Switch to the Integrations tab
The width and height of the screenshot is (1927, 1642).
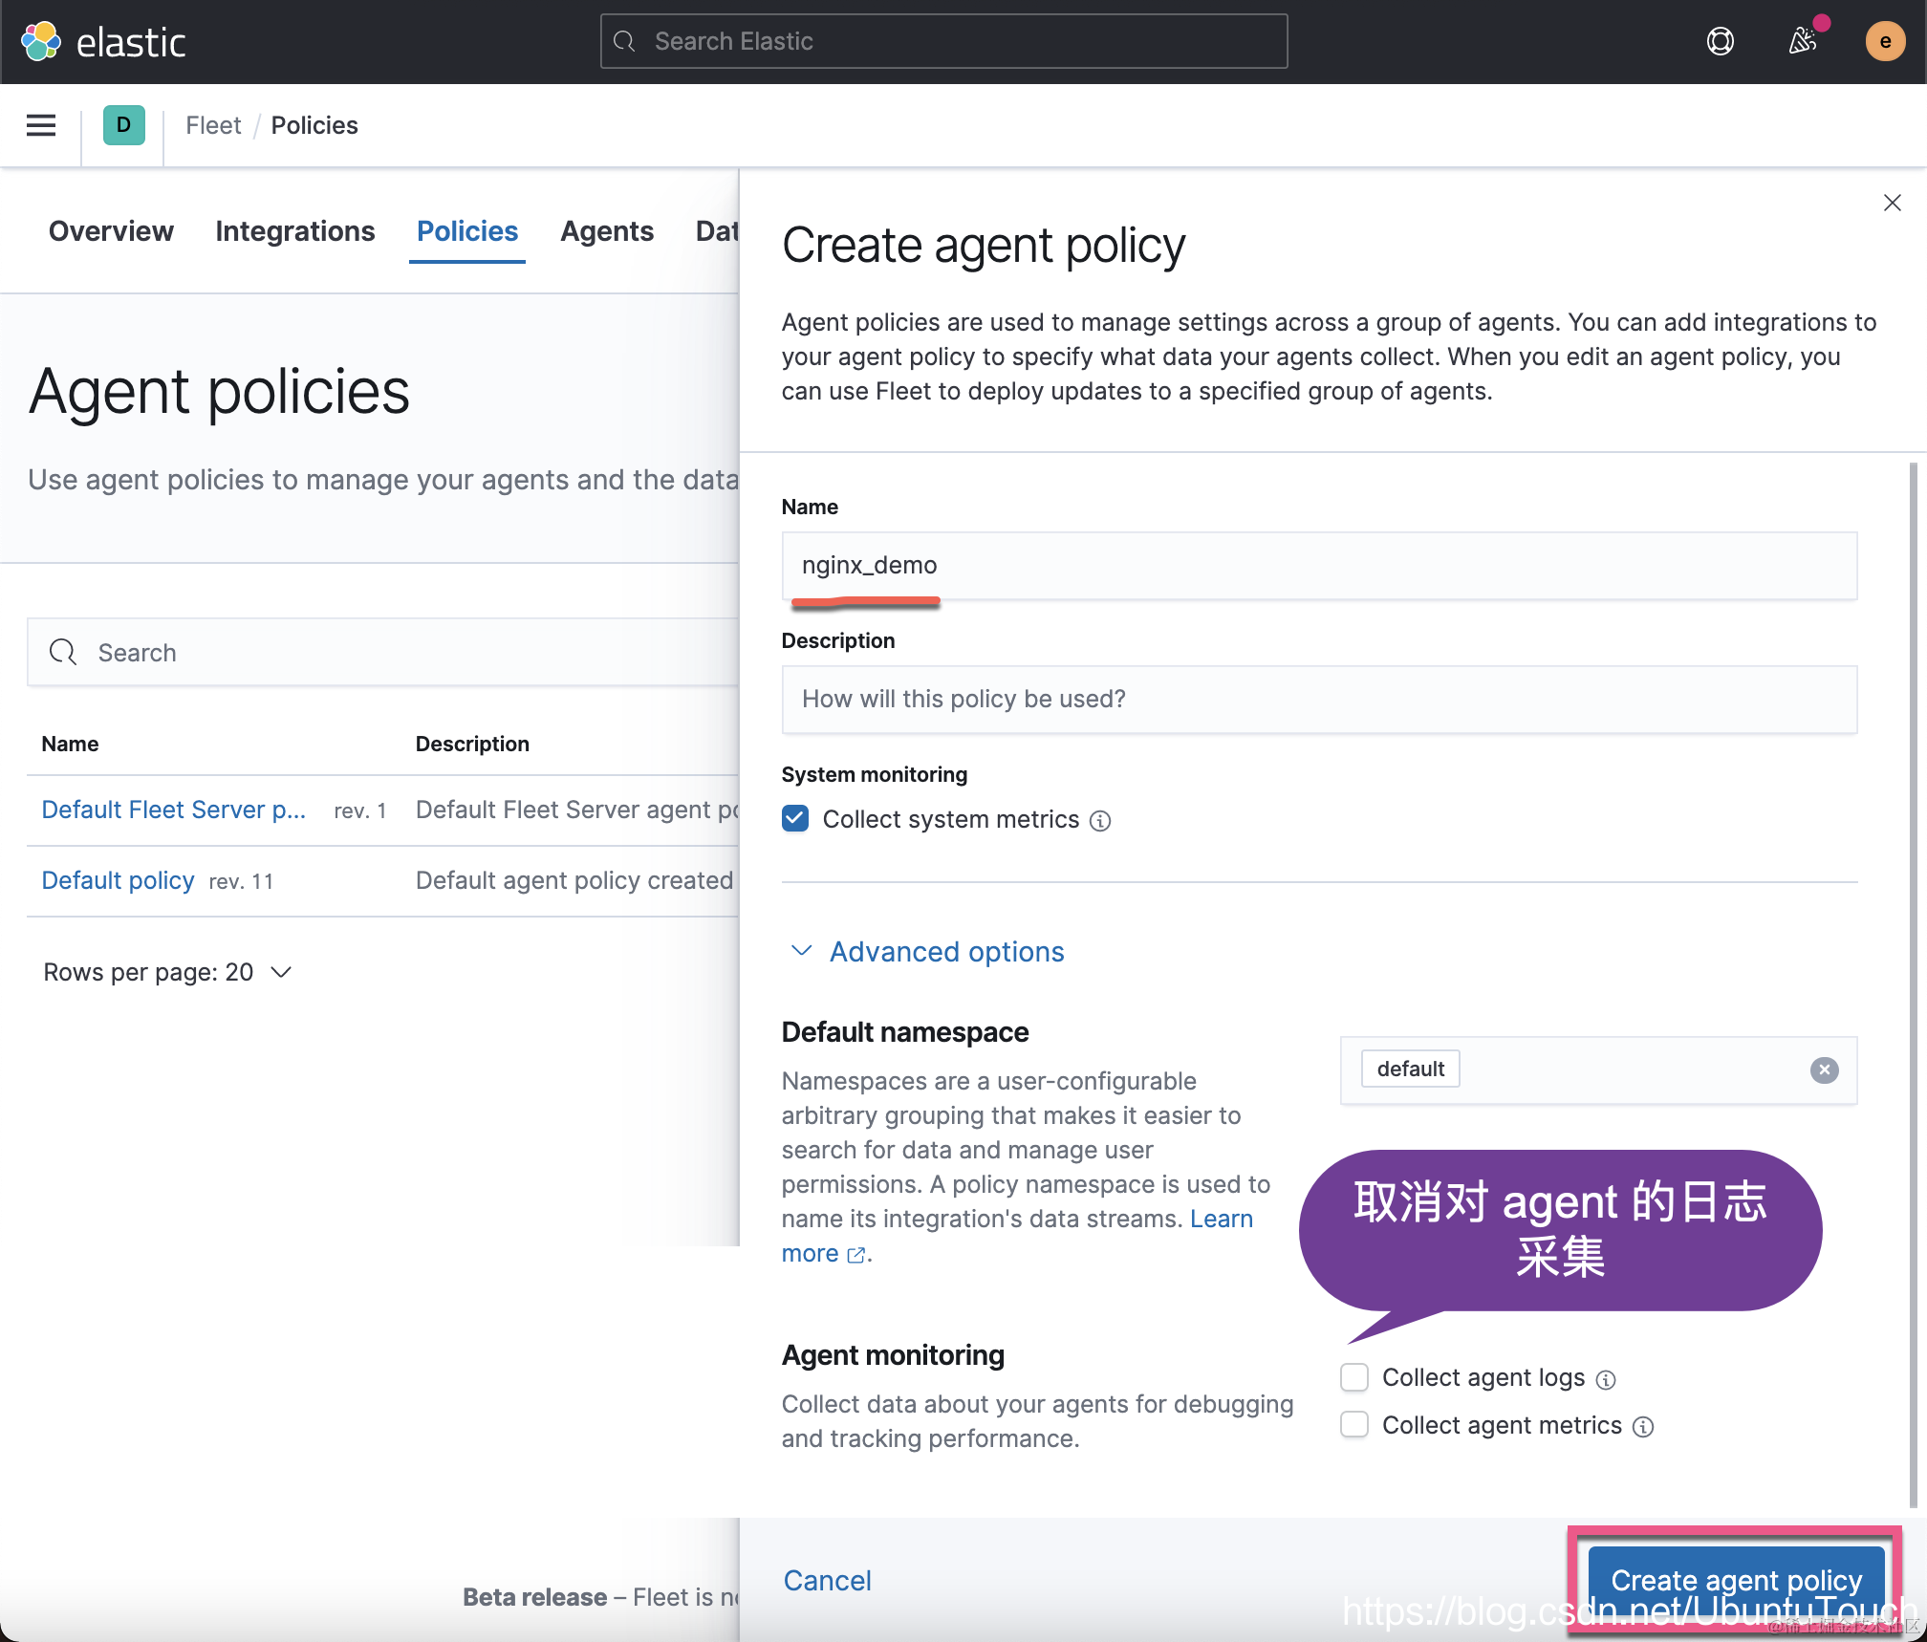pyautogui.click(x=294, y=231)
